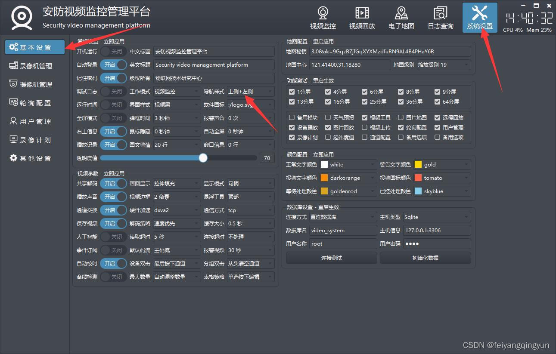
Task: Click the 用户密码 password field
Action: [x=437, y=243]
